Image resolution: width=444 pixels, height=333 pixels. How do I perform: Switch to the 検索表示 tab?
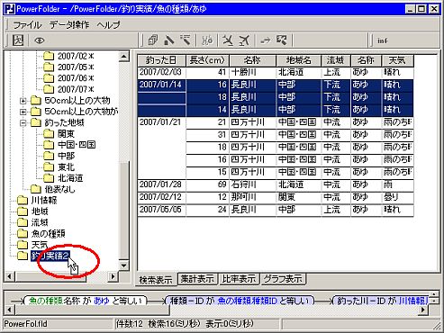156,280
